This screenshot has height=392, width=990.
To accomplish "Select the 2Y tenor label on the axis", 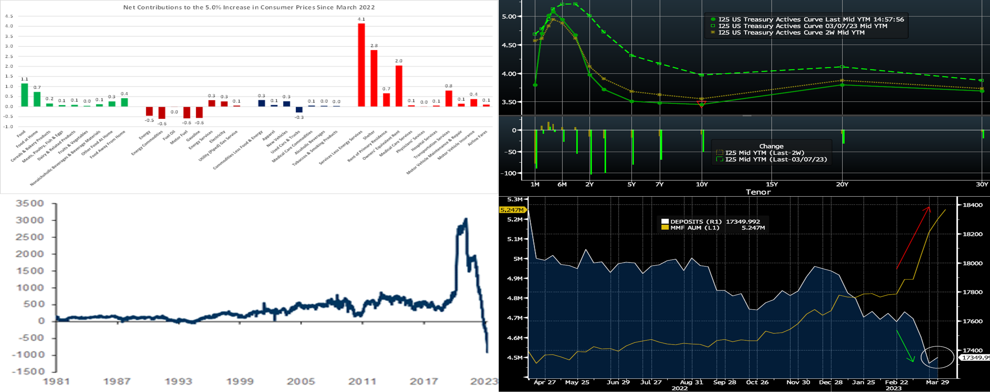I will (590, 185).
